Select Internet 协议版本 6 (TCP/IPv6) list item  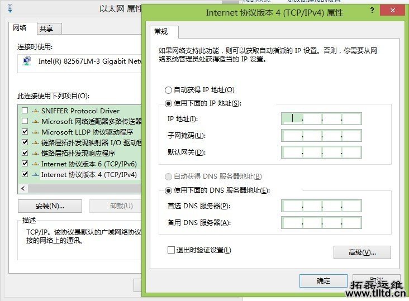89,164
